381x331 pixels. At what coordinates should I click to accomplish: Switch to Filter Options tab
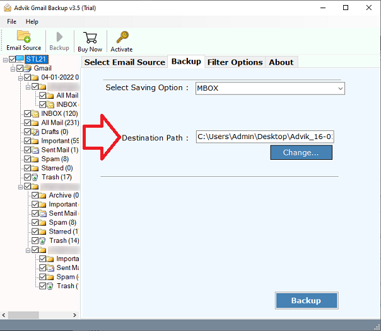tap(235, 62)
